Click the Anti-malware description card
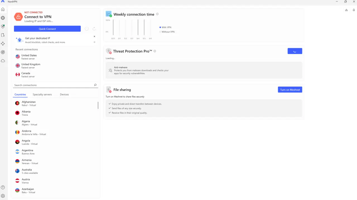 coord(204,70)
